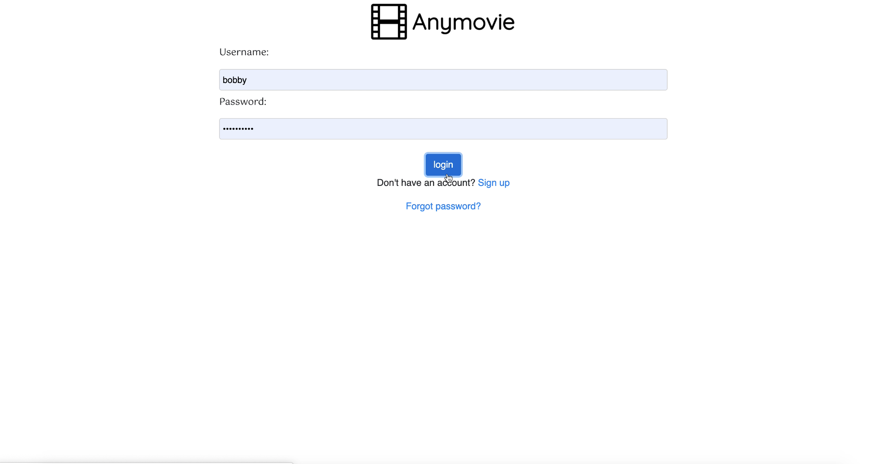The width and height of the screenshot is (884, 464).
Task: Place cursor after "bobby" text
Action: point(247,80)
